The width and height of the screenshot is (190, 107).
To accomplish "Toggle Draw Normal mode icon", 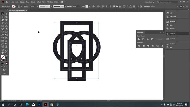I will [x=2, y=67].
